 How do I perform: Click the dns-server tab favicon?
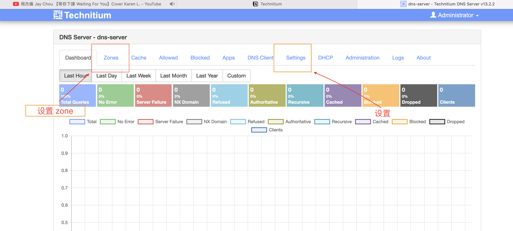[403, 4]
